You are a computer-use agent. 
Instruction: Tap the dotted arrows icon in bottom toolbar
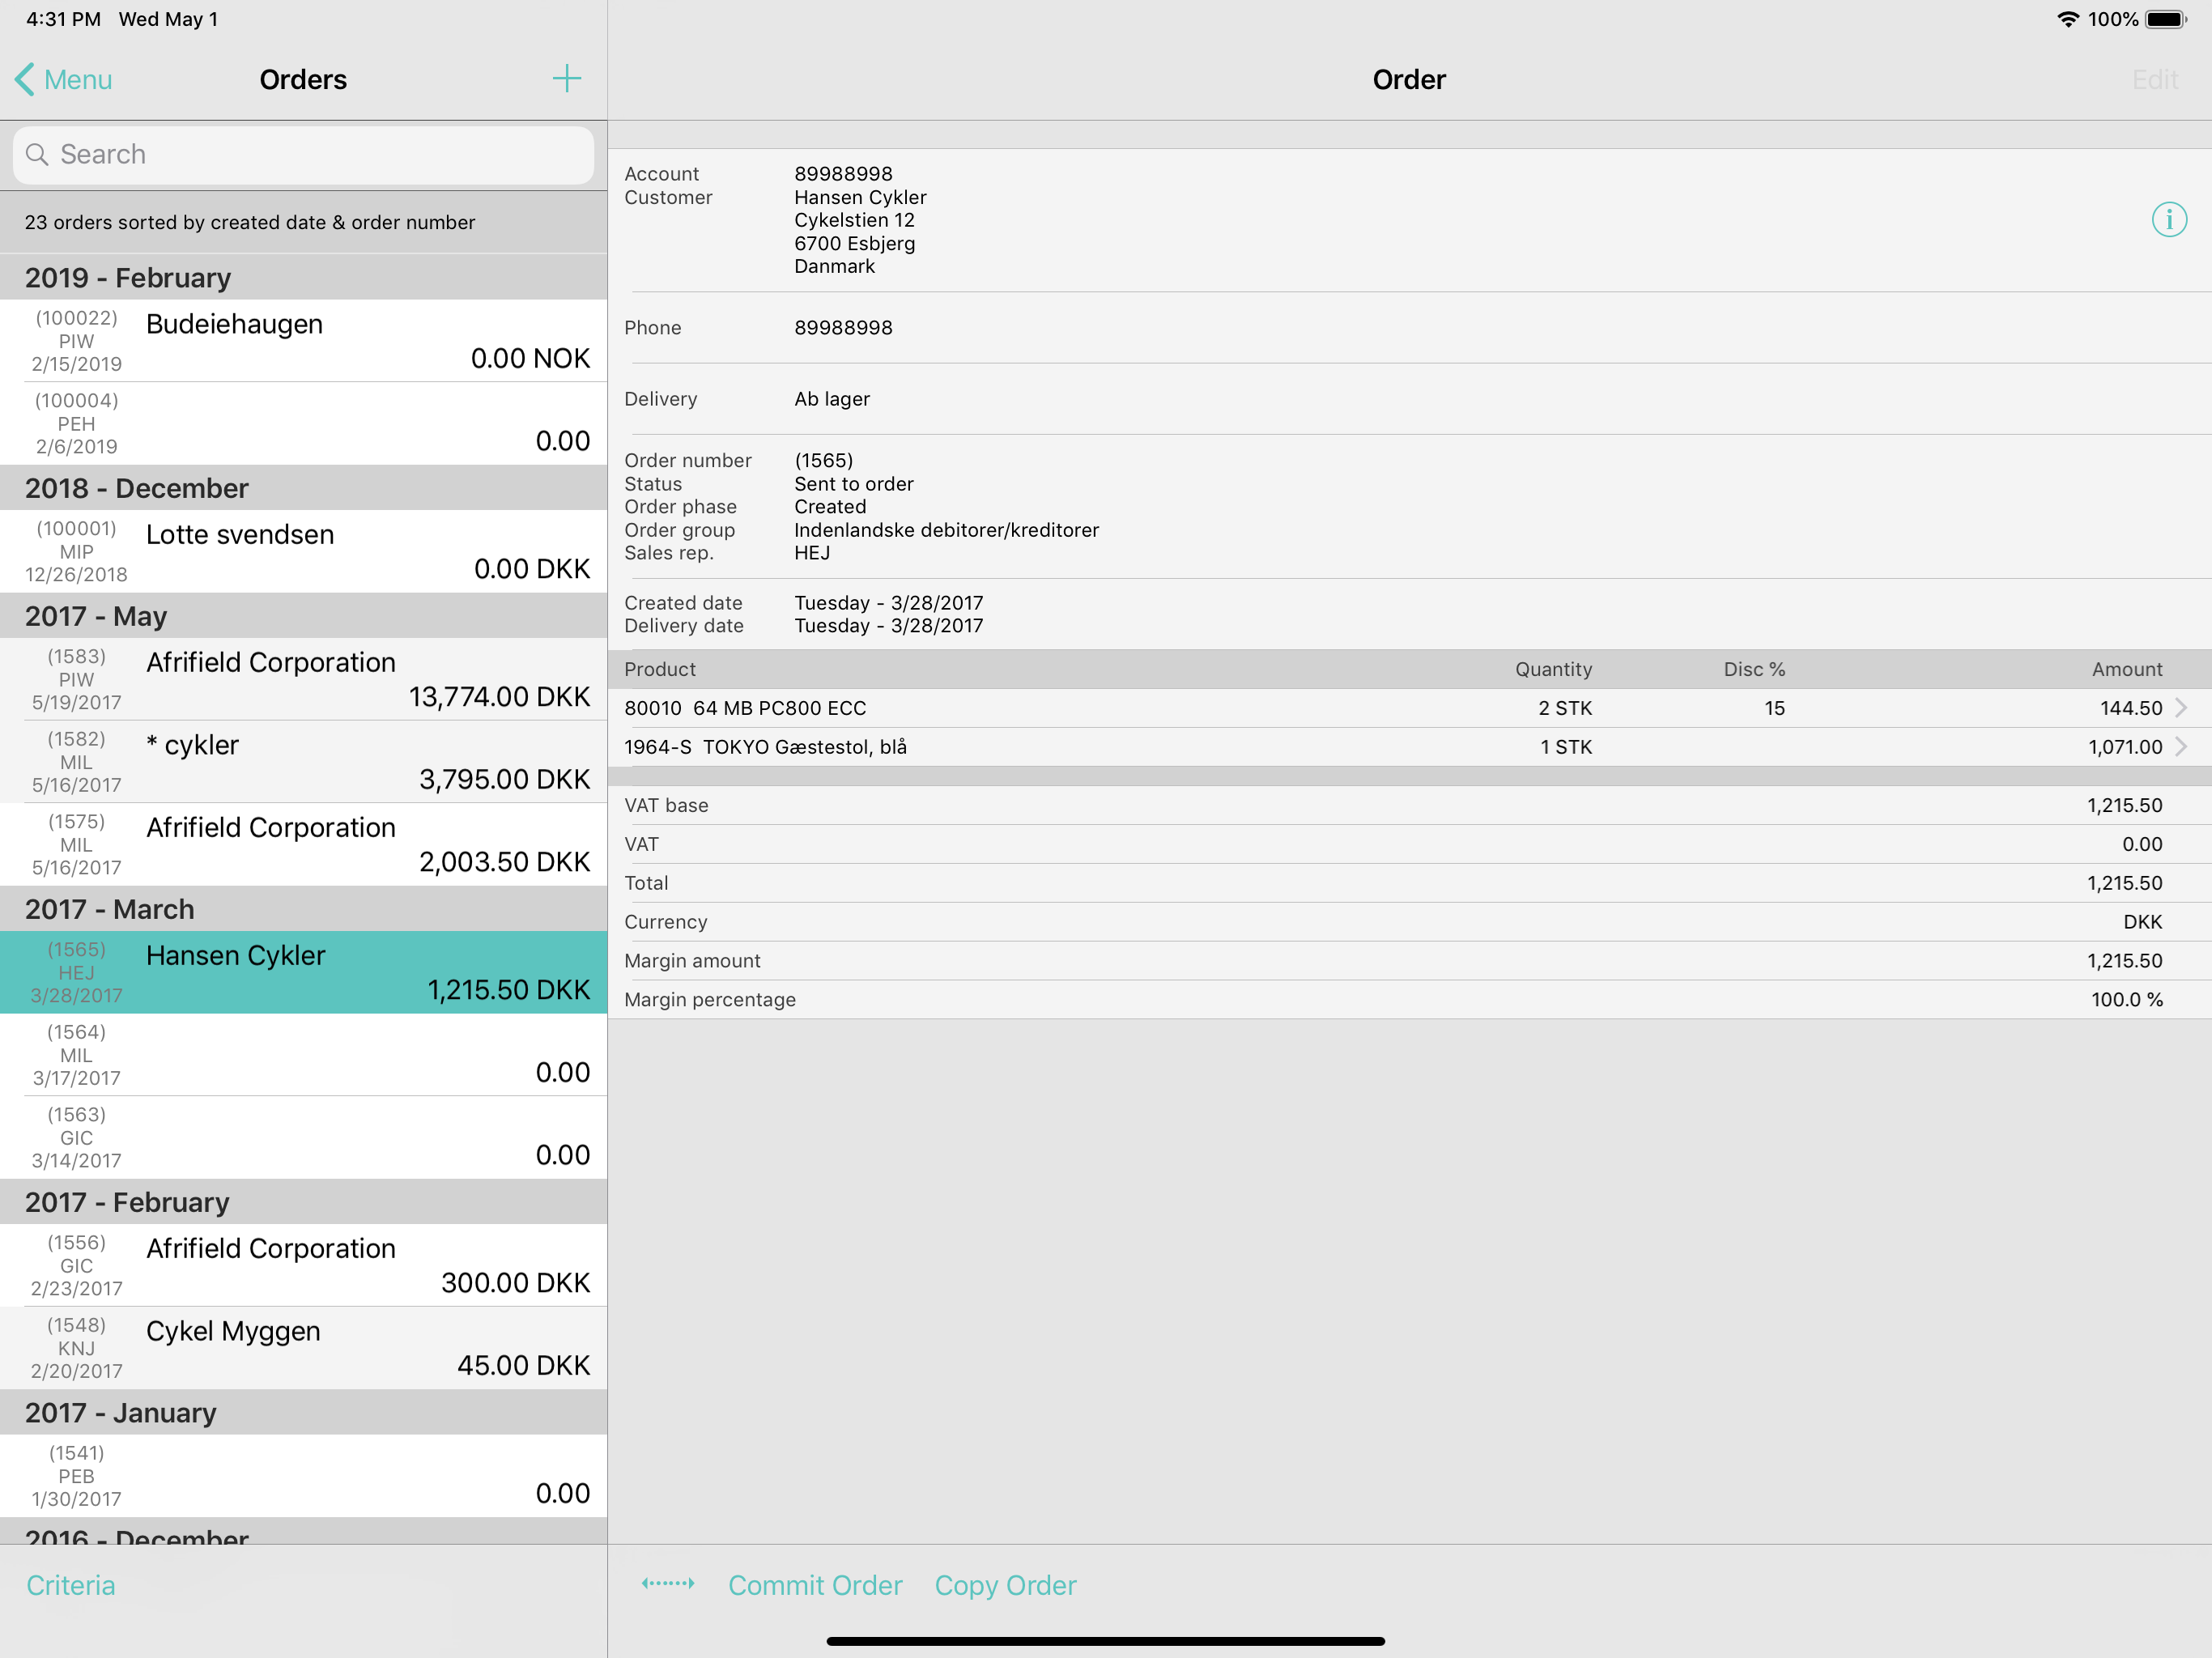(x=668, y=1584)
